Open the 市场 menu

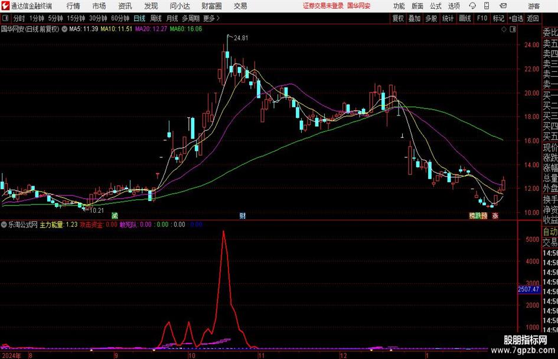(99, 6)
